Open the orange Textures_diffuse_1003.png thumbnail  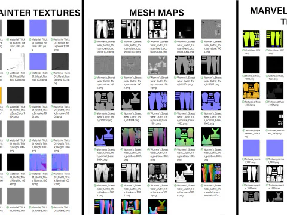[251, 91]
